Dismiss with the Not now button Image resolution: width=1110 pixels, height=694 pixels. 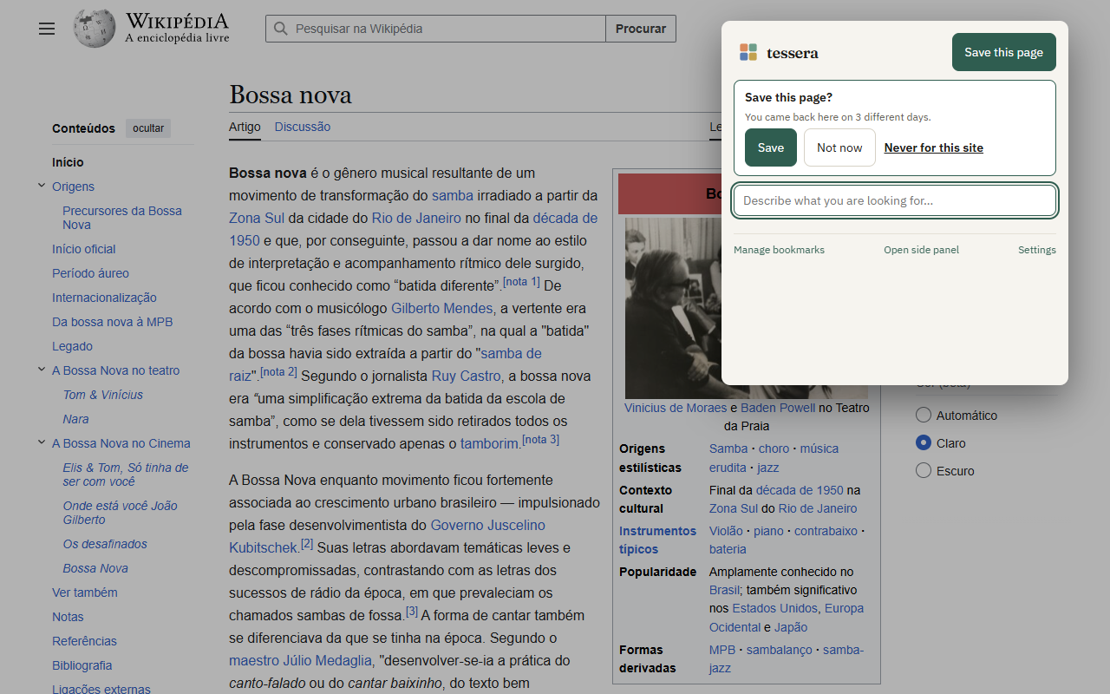pyautogui.click(x=839, y=147)
